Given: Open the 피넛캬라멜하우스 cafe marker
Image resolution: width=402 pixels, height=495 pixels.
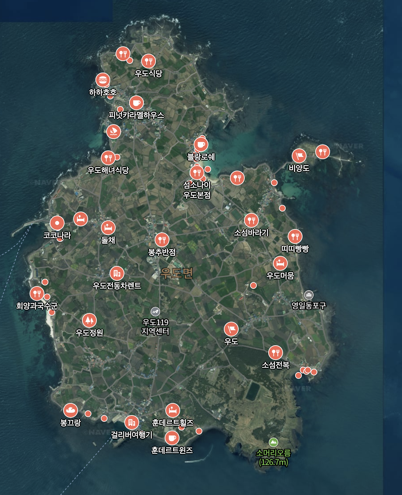Looking at the screenshot, I should [x=136, y=103].
